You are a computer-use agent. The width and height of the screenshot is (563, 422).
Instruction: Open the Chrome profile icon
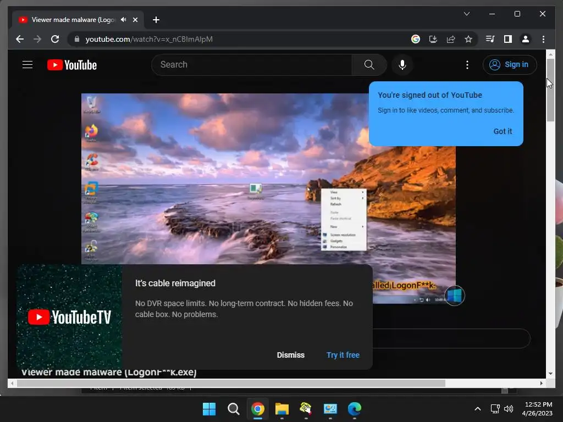coord(525,39)
